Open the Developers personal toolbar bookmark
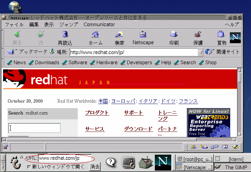 pyautogui.click(x=136, y=63)
